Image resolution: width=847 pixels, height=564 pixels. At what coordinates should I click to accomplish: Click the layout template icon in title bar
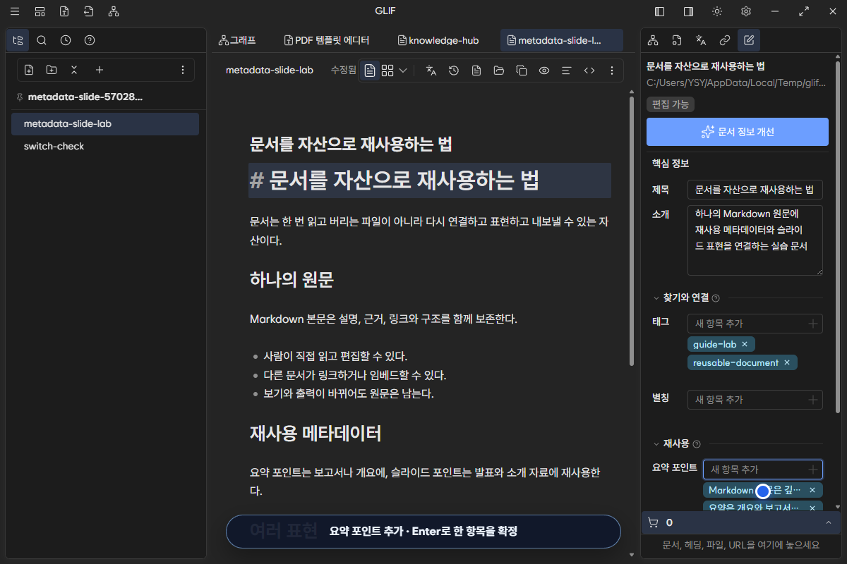[x=40, y=11]
